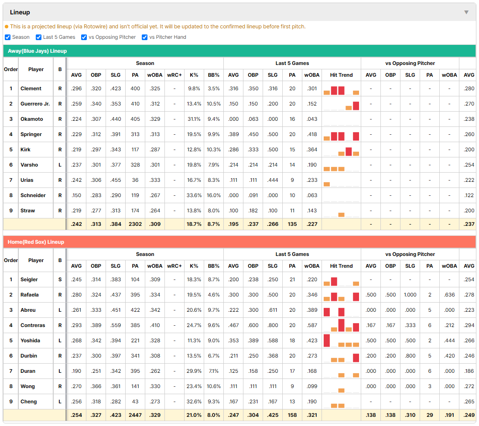This screenshot has height=426, width=479.
Task: Click Clement's hit trend bar chart
Action: click(x=341, y=89)
